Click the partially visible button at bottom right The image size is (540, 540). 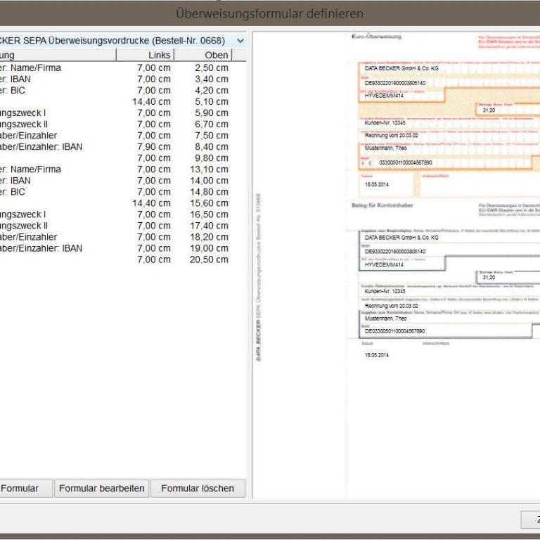coord(531,520)
